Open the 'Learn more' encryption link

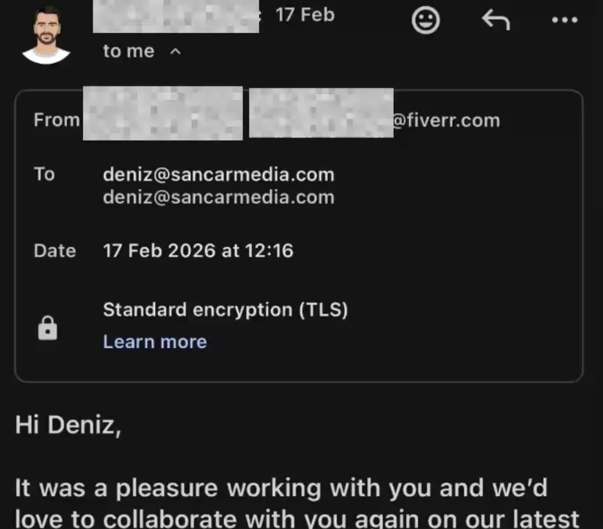tap(155, 342)
